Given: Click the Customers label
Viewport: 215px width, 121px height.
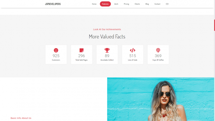Looking at the screenshot, I should [56, 60].
